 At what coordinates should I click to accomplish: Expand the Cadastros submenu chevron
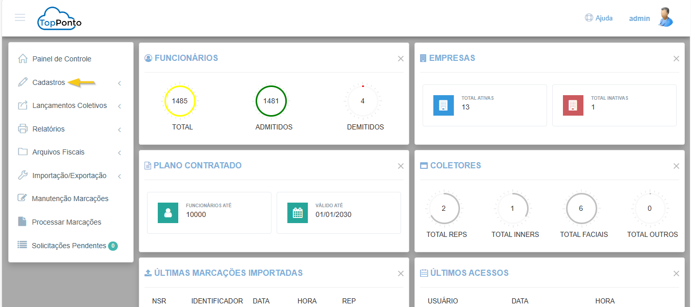click(119, 83)
